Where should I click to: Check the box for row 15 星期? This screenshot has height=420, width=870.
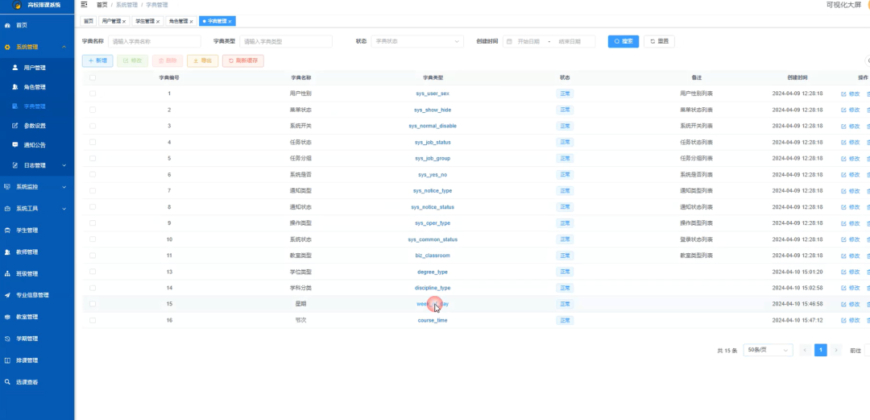pos(93,305)
